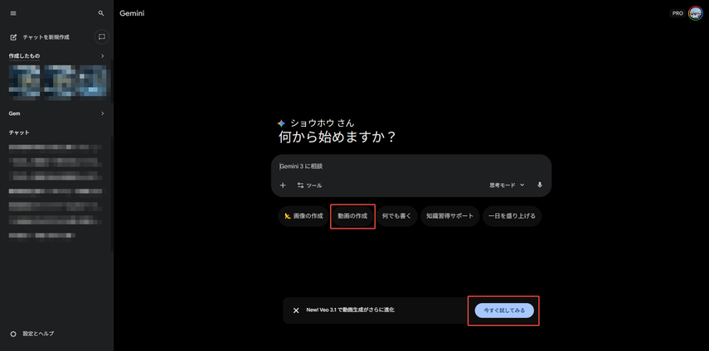Click the PRO plan badge
Image resolution: width=709 pixels, height=351 pixels.
tap(677, 13)
